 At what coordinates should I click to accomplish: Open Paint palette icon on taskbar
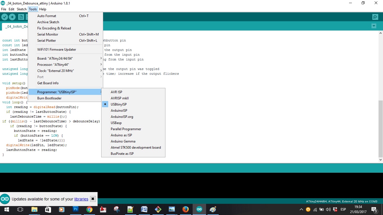click(213, 209)
